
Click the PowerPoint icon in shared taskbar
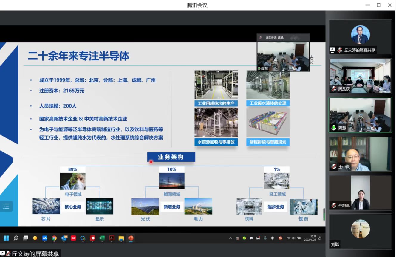[x=131, y=238]
